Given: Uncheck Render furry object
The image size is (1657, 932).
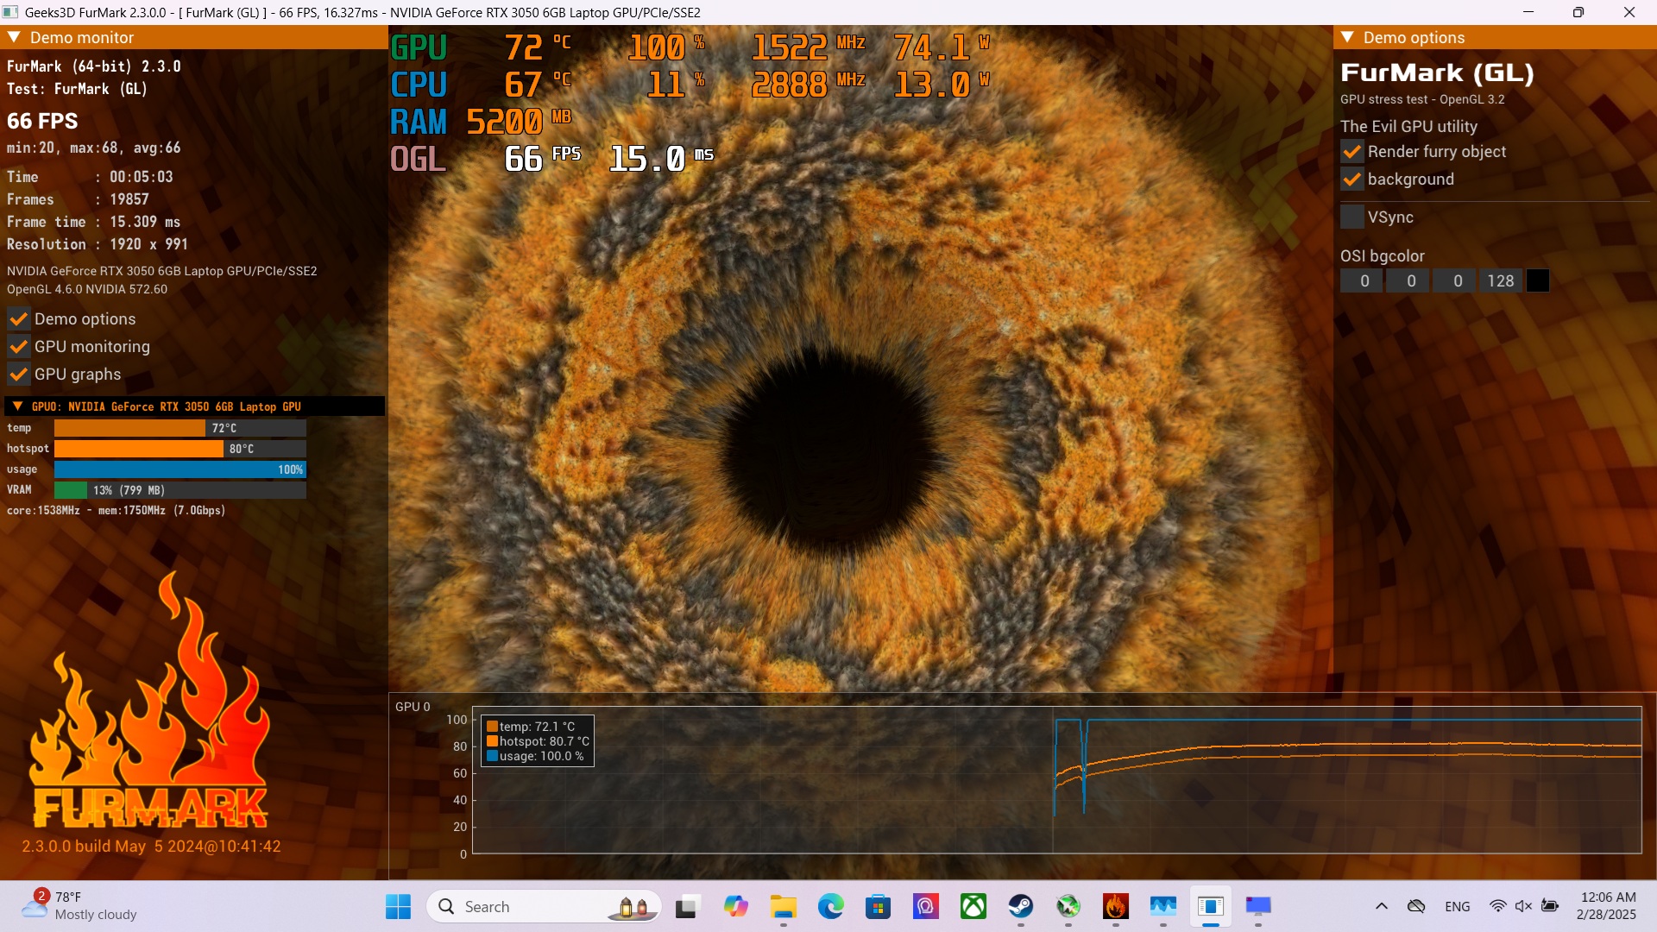Looking at the screenshot, I should 1352,152.
